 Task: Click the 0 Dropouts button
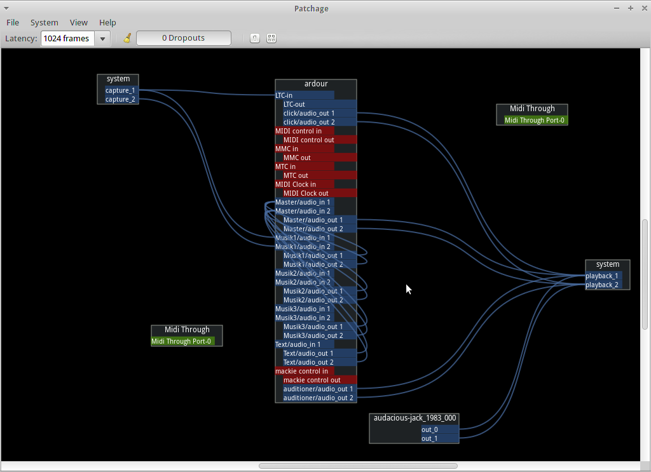click(x=184, y=38)
